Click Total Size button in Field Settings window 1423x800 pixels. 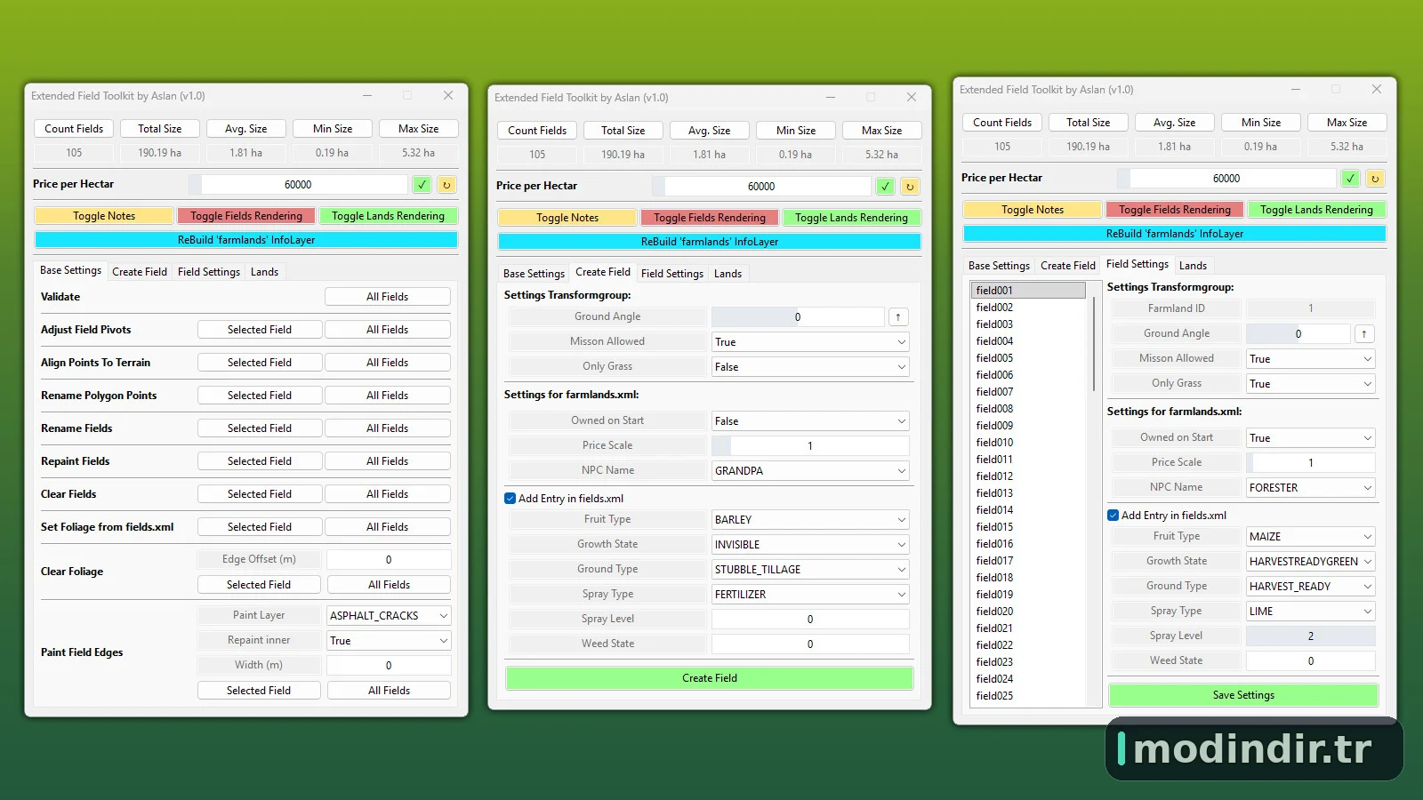[1089, 123]
